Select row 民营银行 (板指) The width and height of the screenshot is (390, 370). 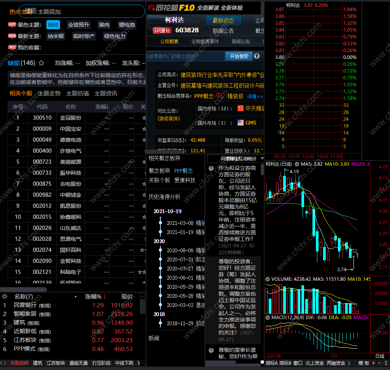[x=70, y=305]
